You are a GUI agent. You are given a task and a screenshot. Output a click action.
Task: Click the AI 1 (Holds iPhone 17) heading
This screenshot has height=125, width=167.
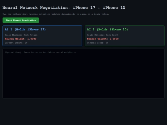(25, 29)
